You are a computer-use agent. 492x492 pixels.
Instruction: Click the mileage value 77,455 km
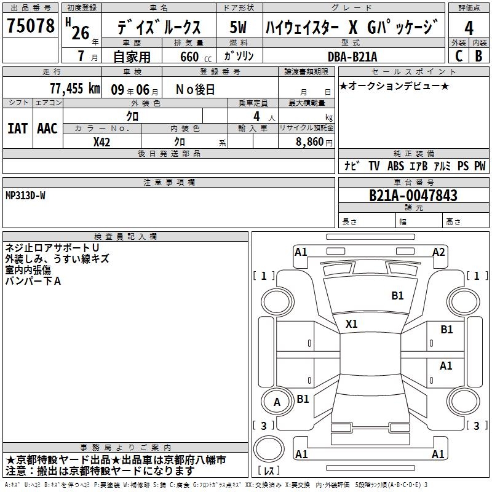75,89
